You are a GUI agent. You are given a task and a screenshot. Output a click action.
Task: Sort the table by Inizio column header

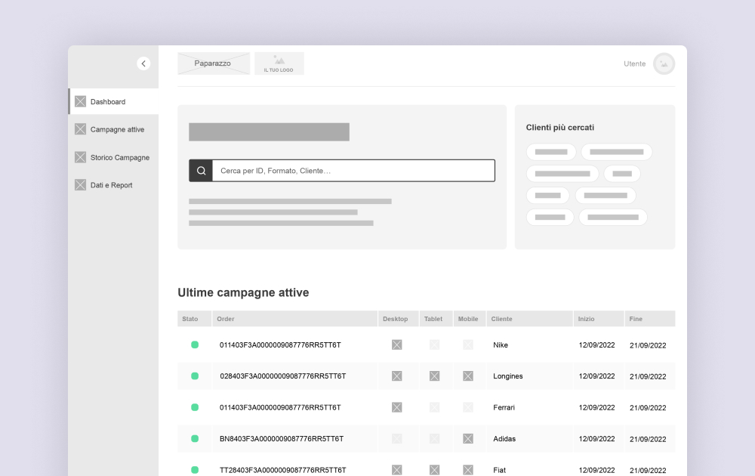click(586, 319)
